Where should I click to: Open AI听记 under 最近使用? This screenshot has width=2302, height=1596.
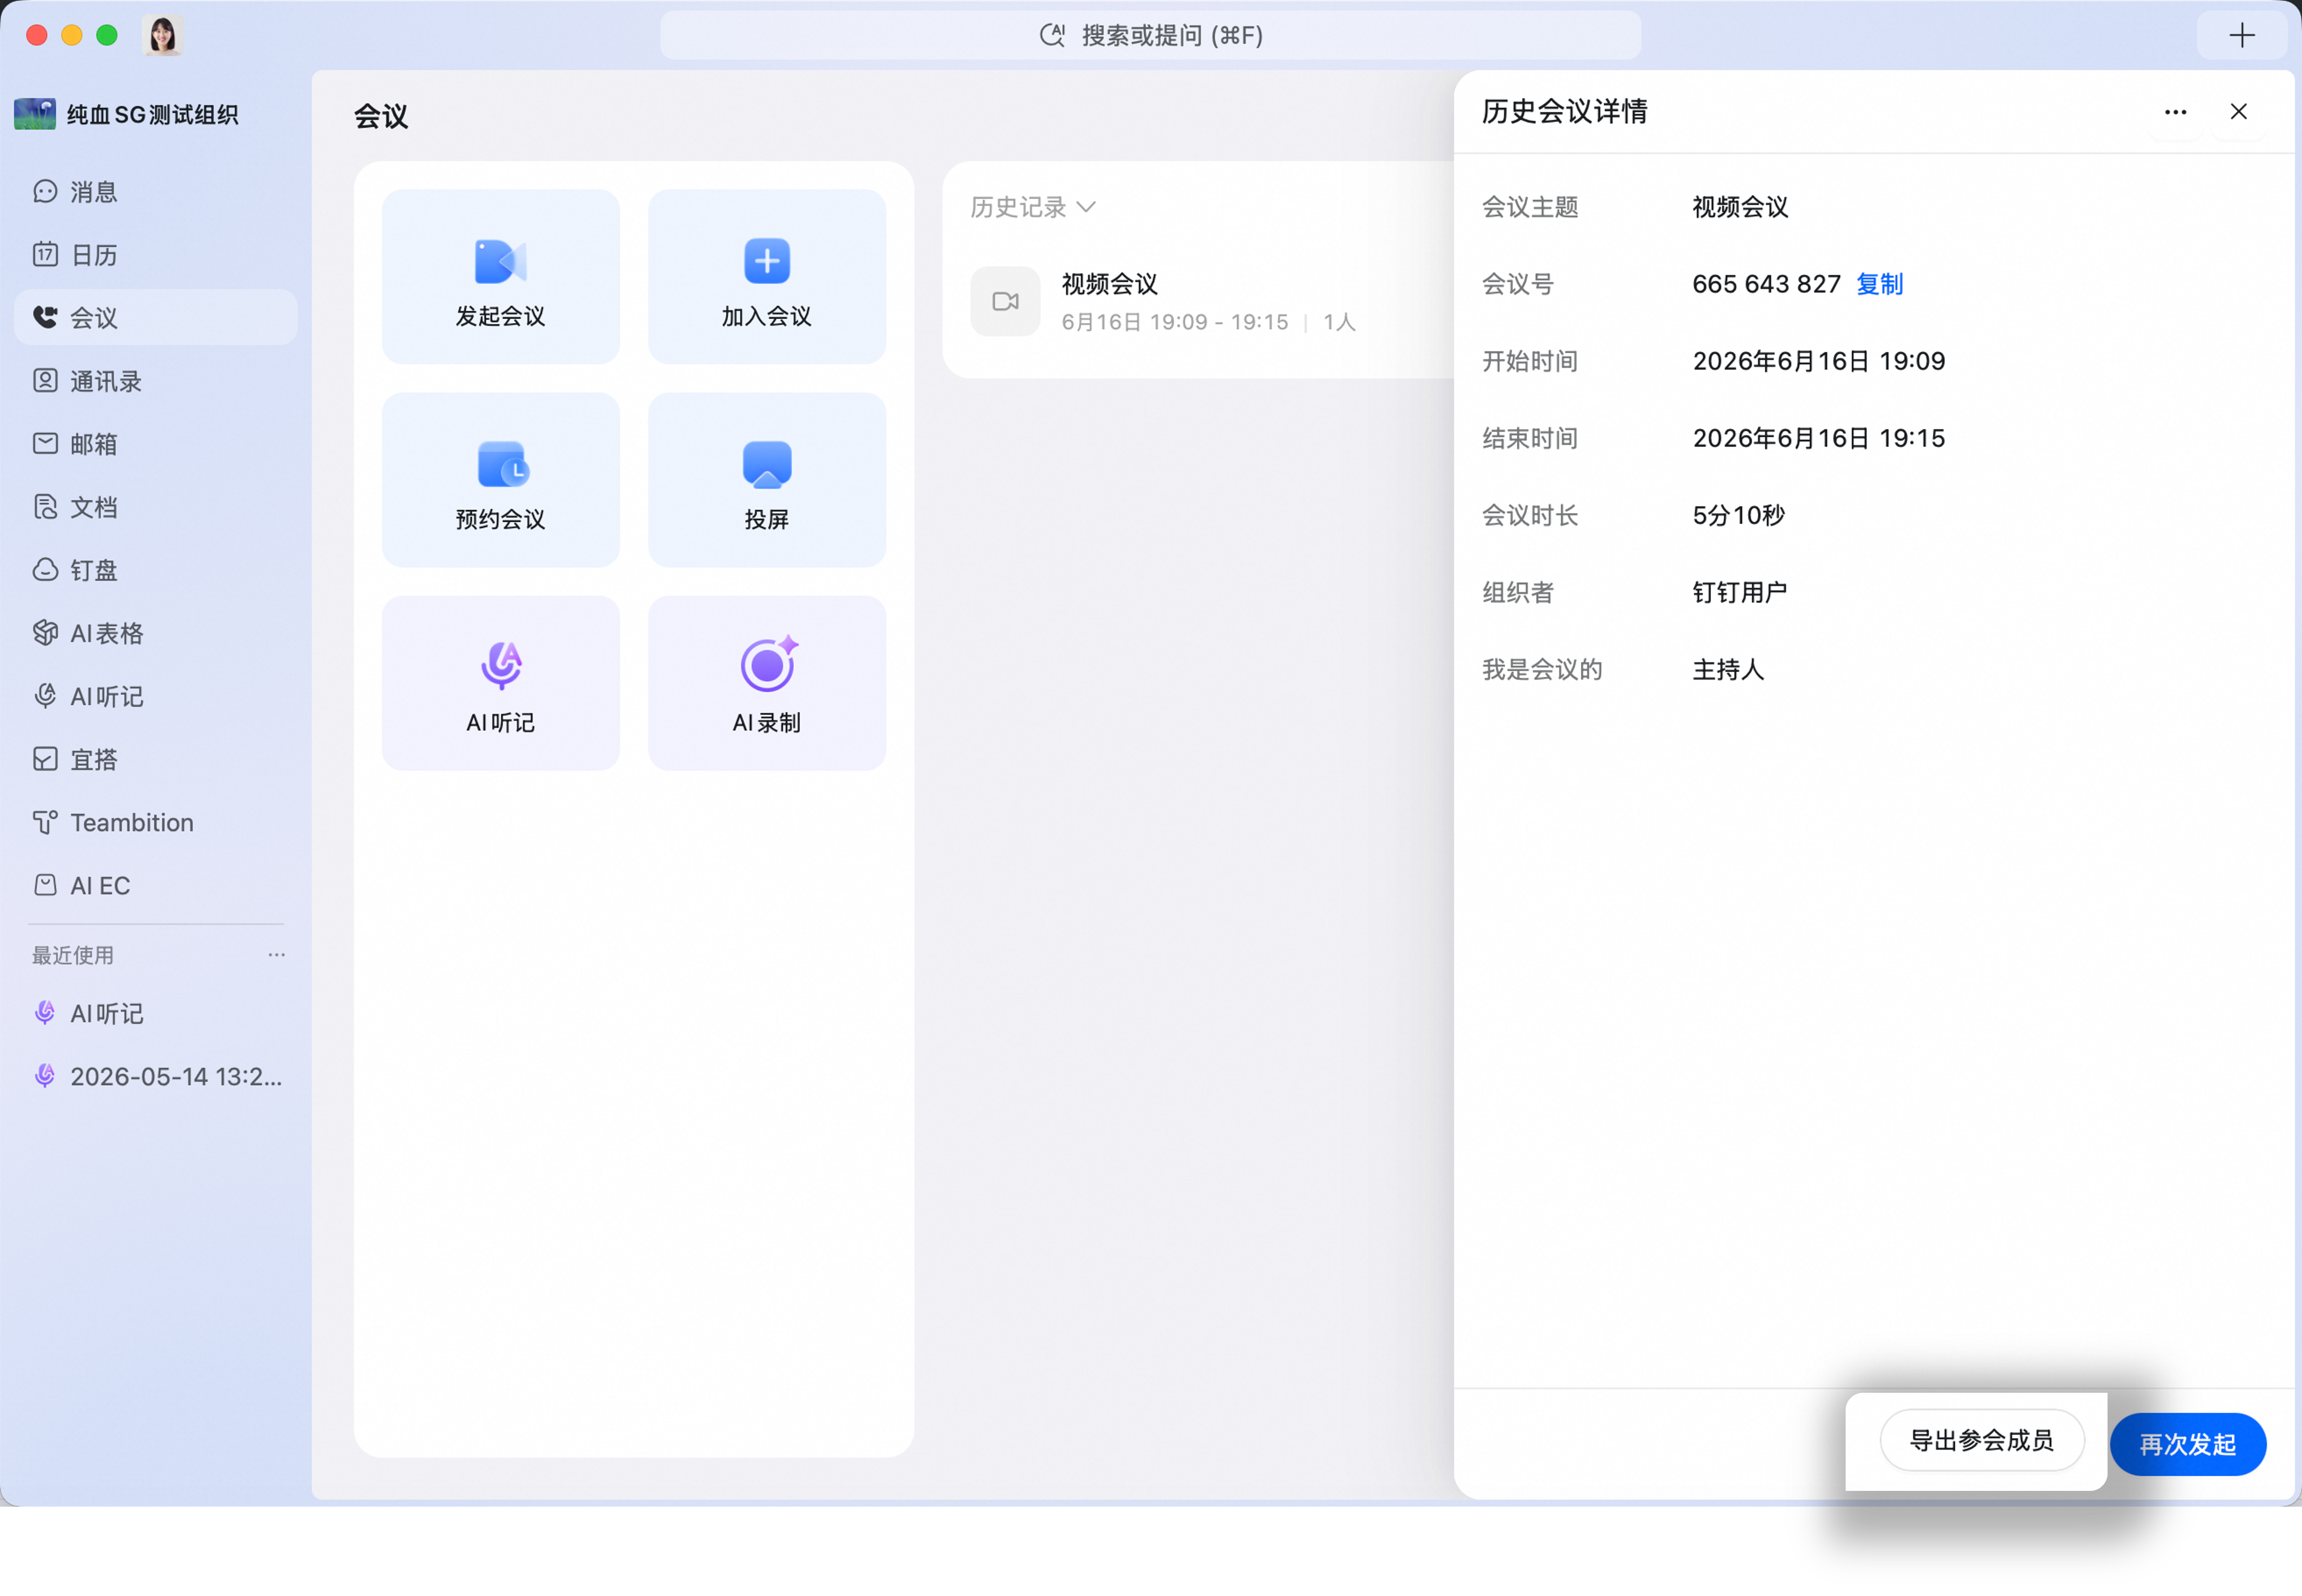click(x=155, y=1013)
